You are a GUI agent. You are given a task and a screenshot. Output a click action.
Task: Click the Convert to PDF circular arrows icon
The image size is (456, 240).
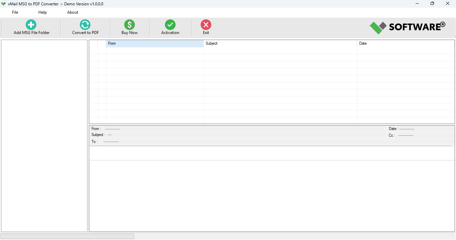click(x=85, y=24)
